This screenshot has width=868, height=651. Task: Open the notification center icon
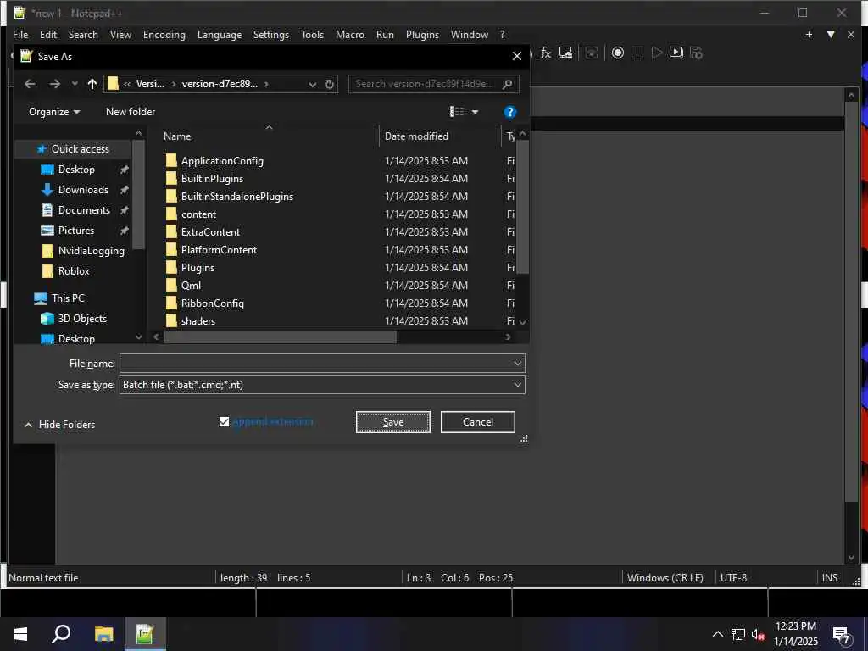(x=842, y=636)
